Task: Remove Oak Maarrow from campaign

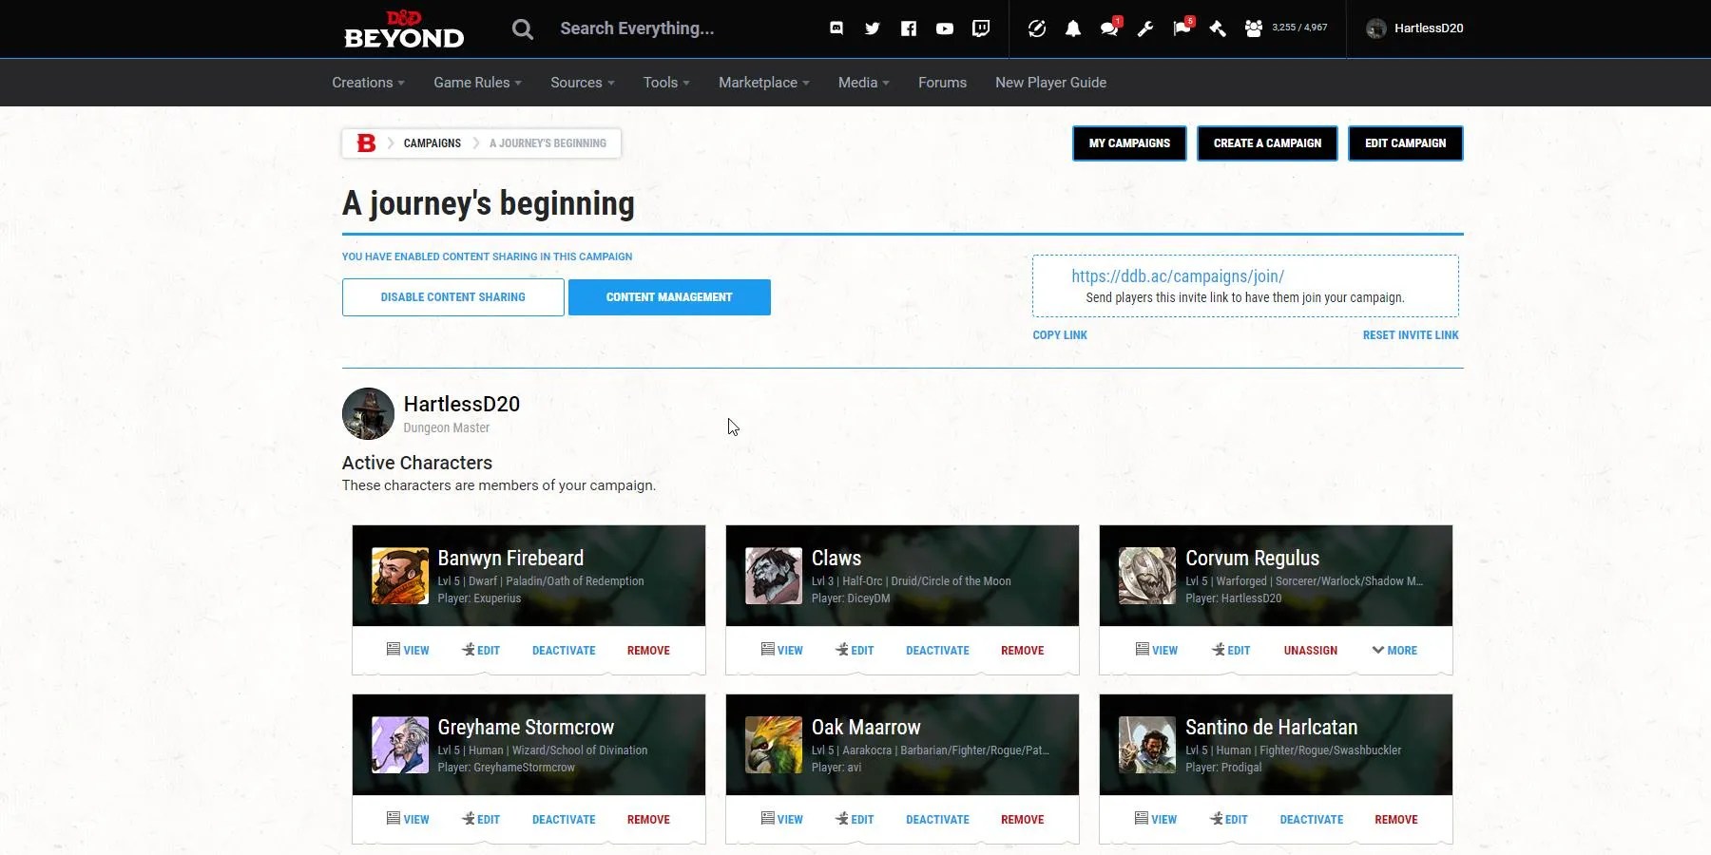Action: (1022, 820)
